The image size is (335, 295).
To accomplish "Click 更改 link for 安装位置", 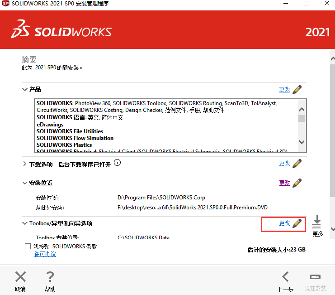I will [284, 183].
